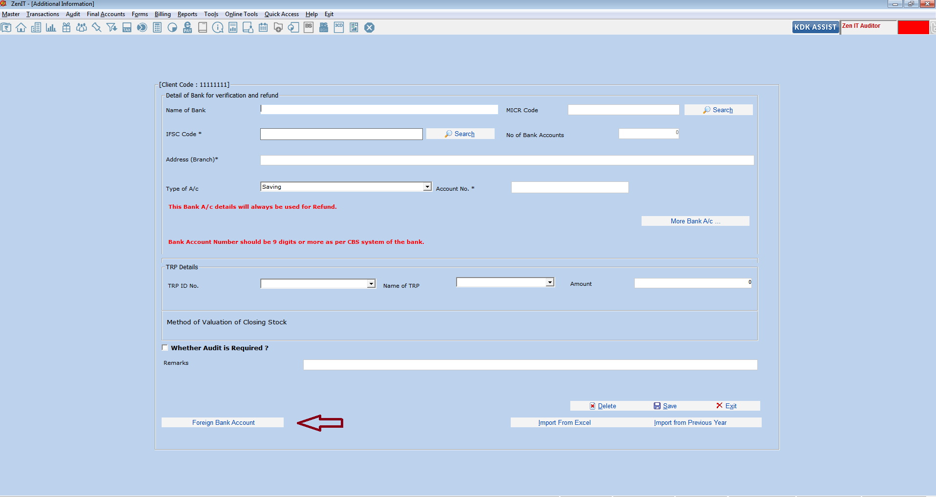This screenshot has width=936, height=497.
Task: Focus the TRP Amount field
Action: [x=693, y=283]
